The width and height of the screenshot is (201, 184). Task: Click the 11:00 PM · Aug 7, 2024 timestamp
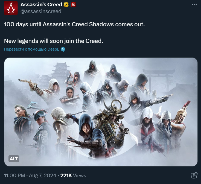(x=30, y=176)
